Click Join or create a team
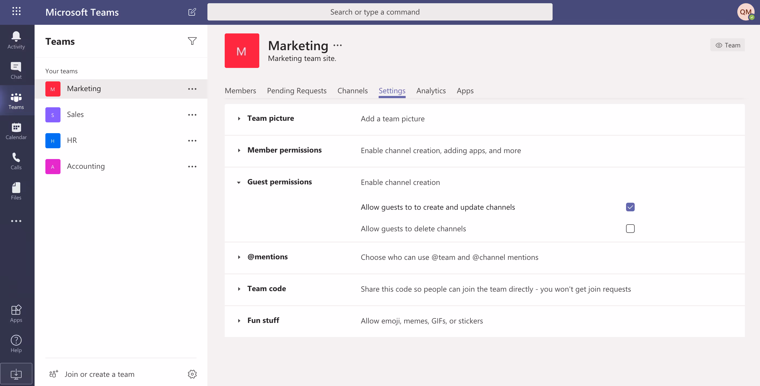The image size is (760, 386). coord(99,374)
